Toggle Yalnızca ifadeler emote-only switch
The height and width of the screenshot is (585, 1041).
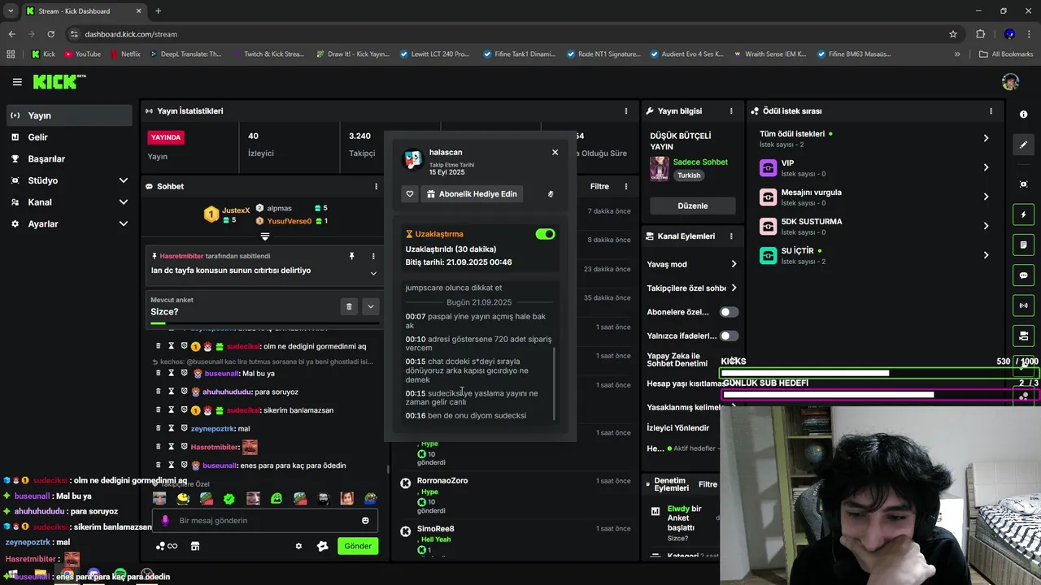pos(729,336)
